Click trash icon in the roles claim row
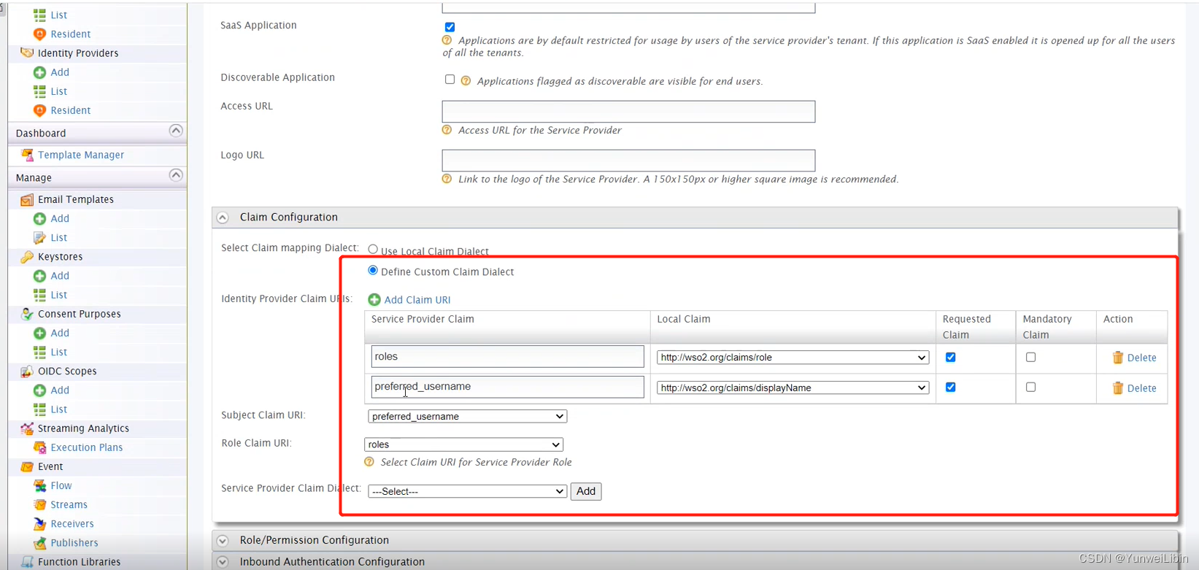Screen dimensions: 1199x570 coord(1117,358)
